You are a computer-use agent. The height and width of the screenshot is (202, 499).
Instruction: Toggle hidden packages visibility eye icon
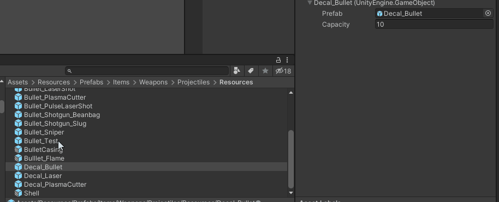point(280,71)
